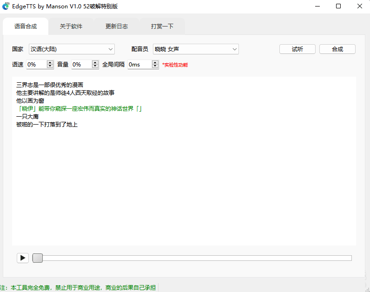Lower volume with 音量 down arrow
This screenshot has width=370, height=292.
tap(95, 66)
